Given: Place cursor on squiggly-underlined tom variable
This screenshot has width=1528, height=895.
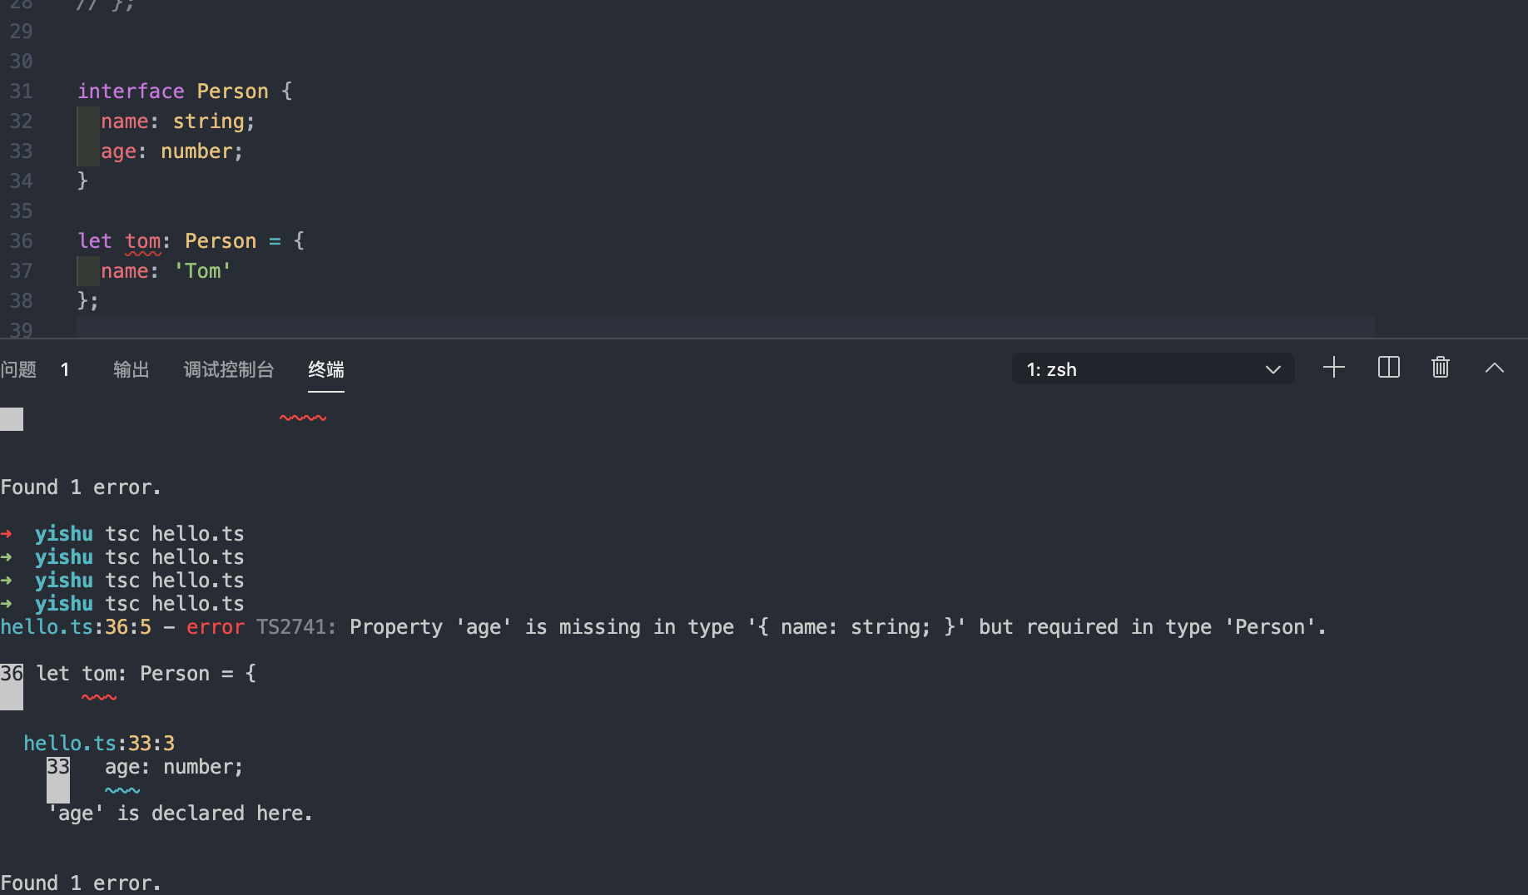Looking at the screenshot, I should [x=142, y=241].
